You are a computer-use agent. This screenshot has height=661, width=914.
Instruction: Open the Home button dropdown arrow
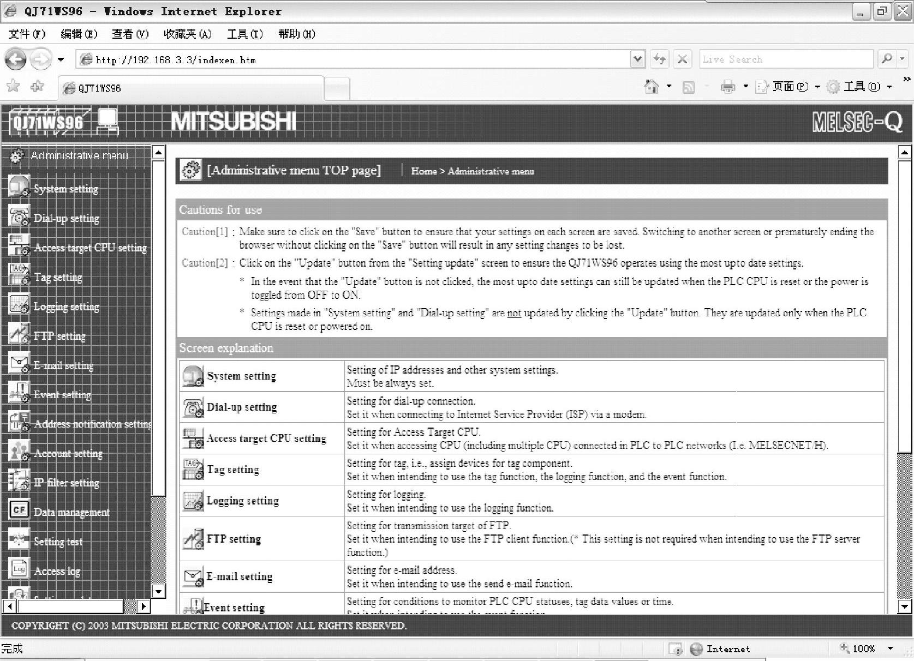[x=669, y=87]
